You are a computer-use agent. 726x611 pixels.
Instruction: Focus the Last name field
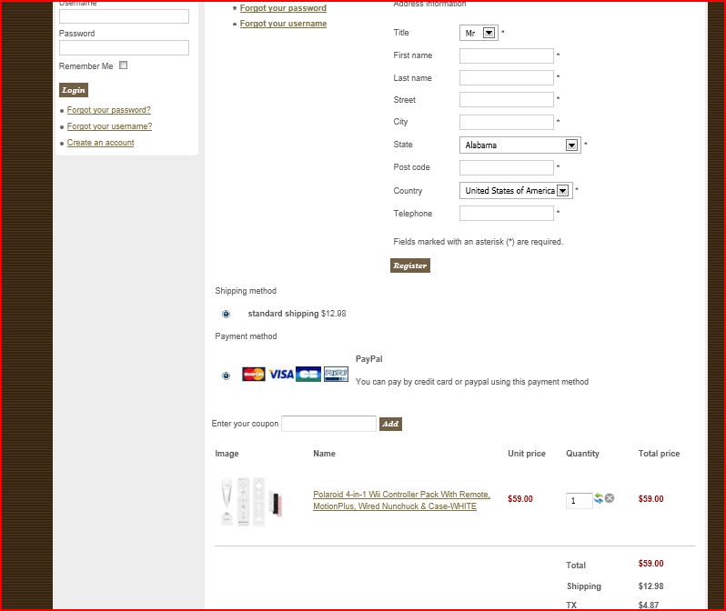click(507, 78)
